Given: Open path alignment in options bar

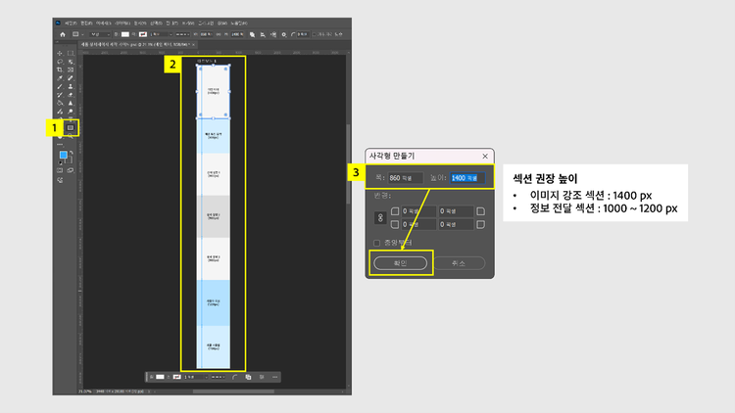Looking at the screenshot, I should (x=263, y=34).
